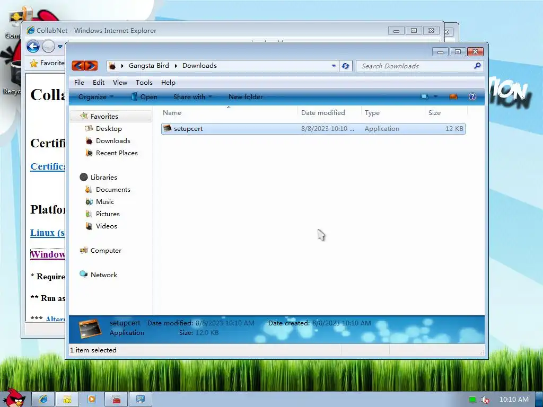This screenshot has height=407, width=543.
Task: Click the Downloads breadcrumb segment
Action: point(199,66)
